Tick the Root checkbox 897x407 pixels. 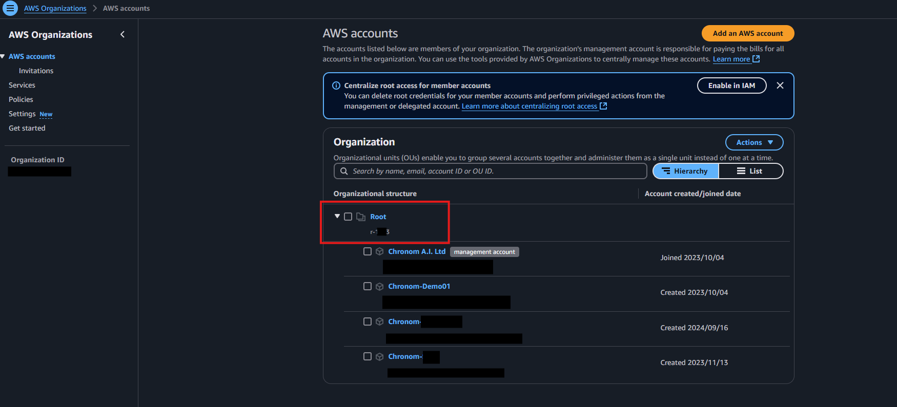pos(348,217)
